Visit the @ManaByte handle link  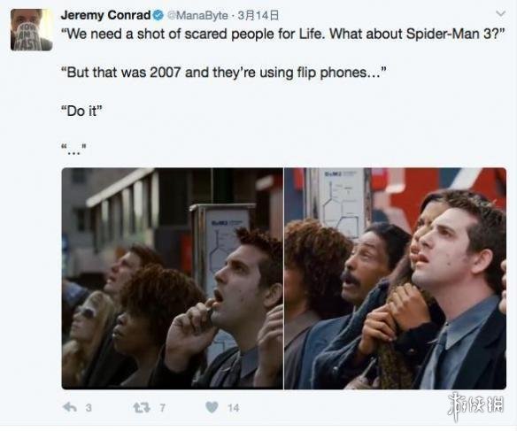[x=197, y=15]
